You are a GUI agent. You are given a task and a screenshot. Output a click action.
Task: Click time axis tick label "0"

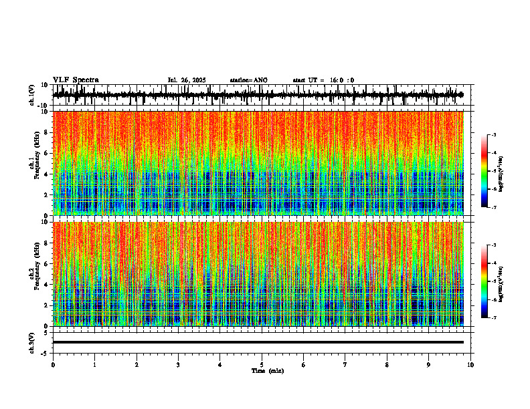click(x=53, y=365)
